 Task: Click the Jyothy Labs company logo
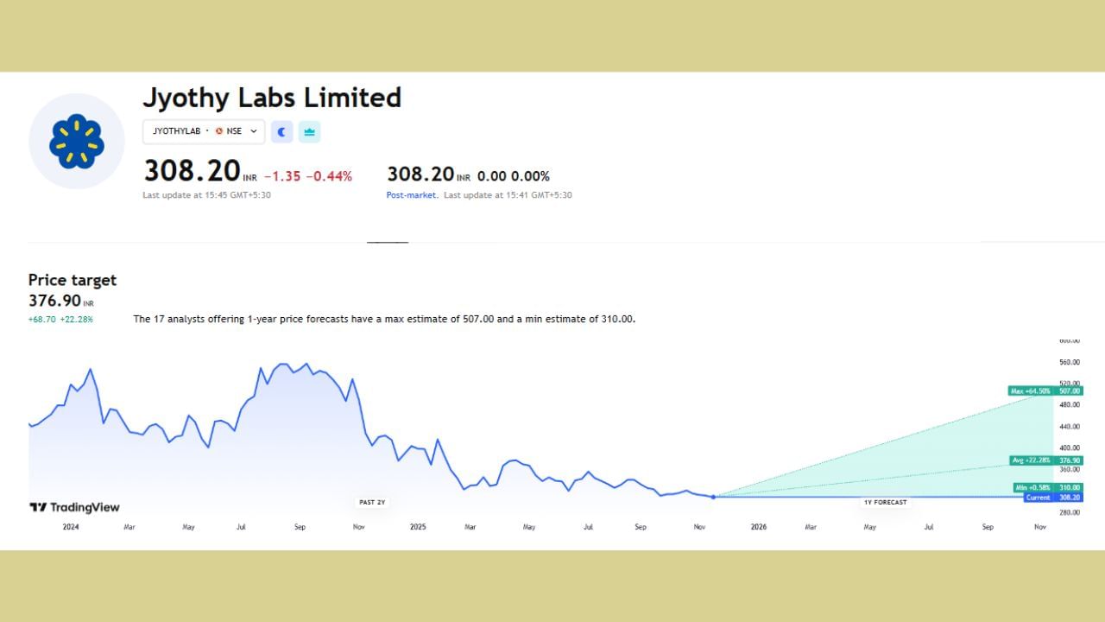(x=77, y=142)
